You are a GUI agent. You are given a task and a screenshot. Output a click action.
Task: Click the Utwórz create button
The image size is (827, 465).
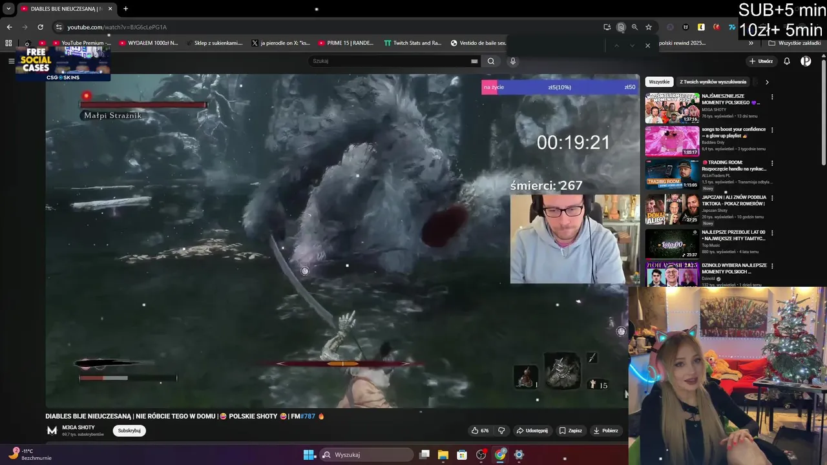click(761, 61)
